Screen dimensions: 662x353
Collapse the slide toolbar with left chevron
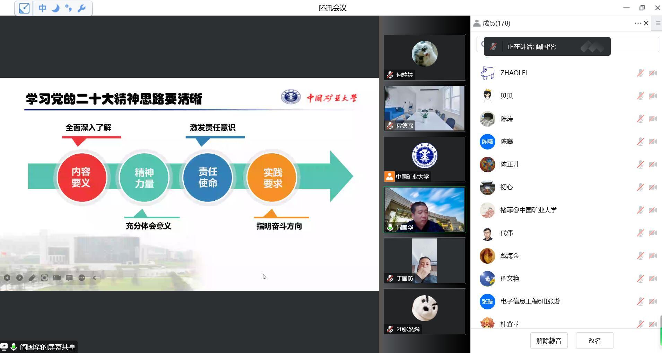coord(94,278)
